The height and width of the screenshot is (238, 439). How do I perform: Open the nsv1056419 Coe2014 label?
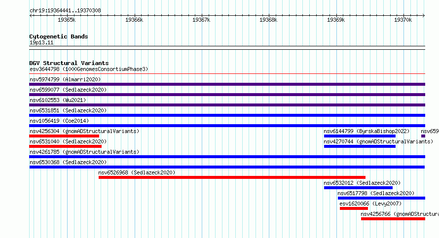(59, 121)
